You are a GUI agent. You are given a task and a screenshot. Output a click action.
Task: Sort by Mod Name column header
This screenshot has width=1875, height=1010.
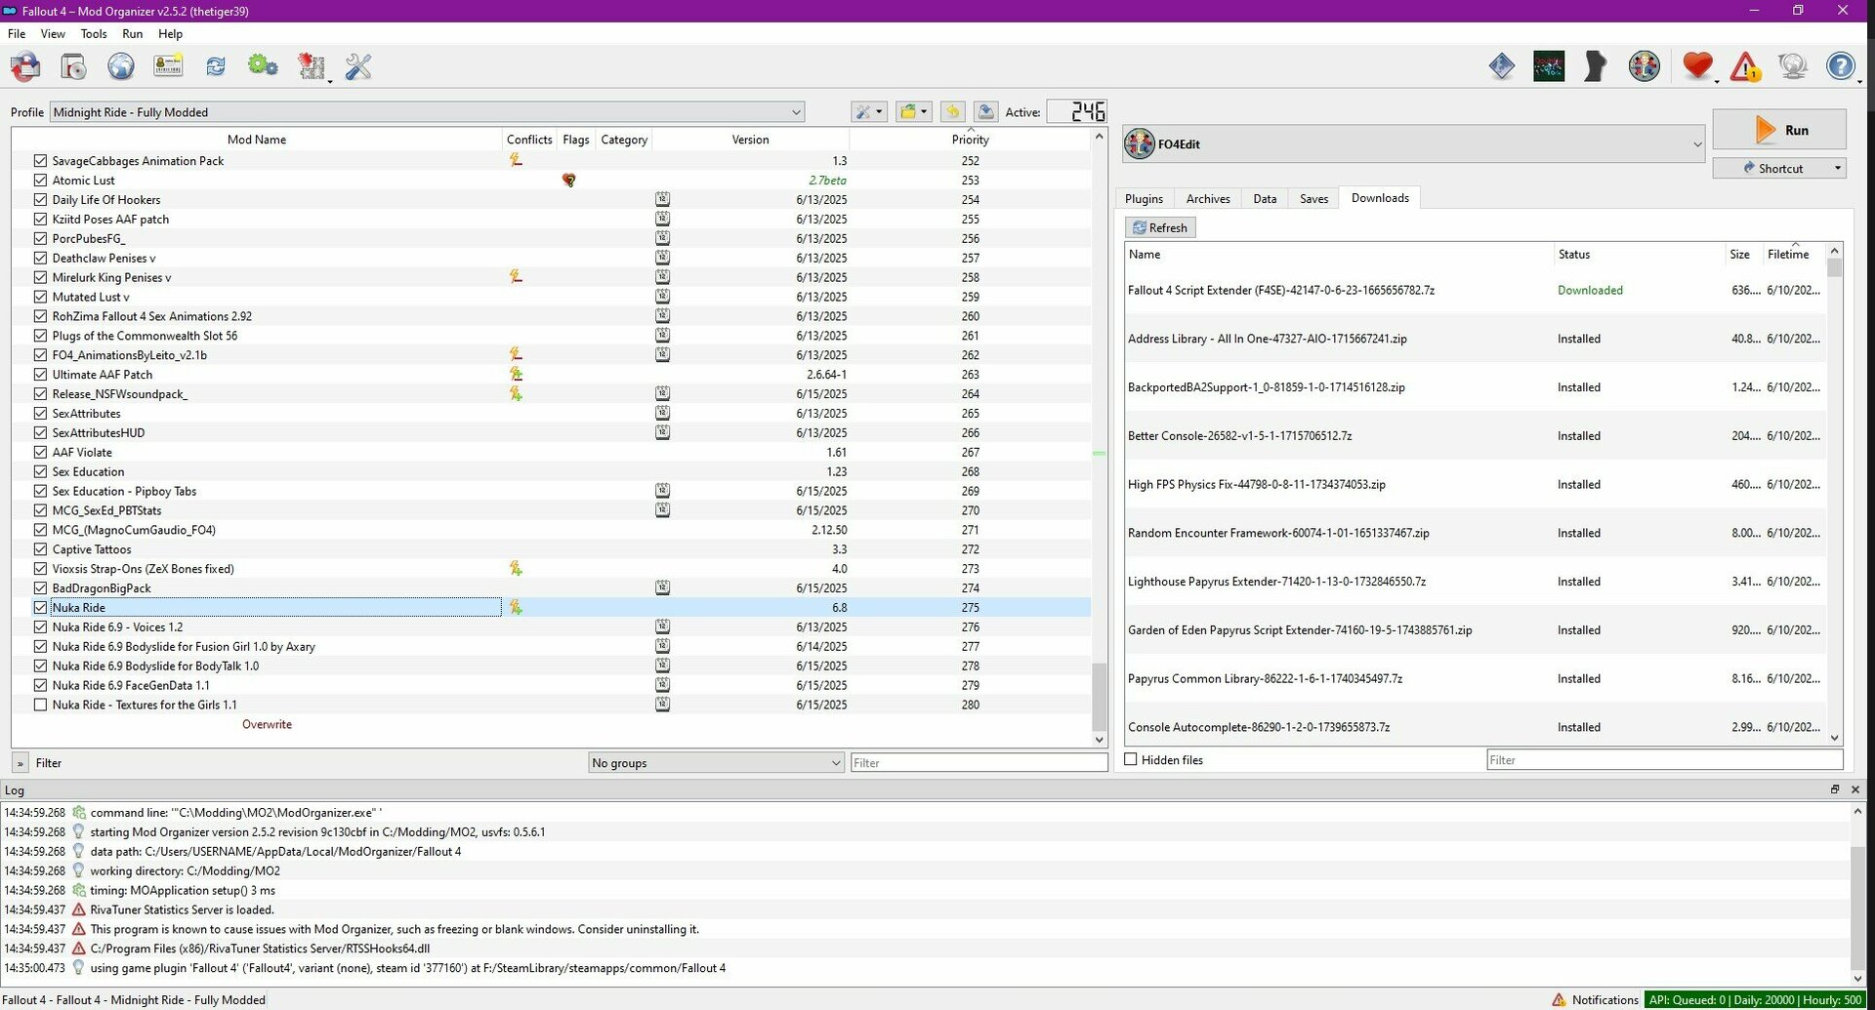[x=257, y=140]
